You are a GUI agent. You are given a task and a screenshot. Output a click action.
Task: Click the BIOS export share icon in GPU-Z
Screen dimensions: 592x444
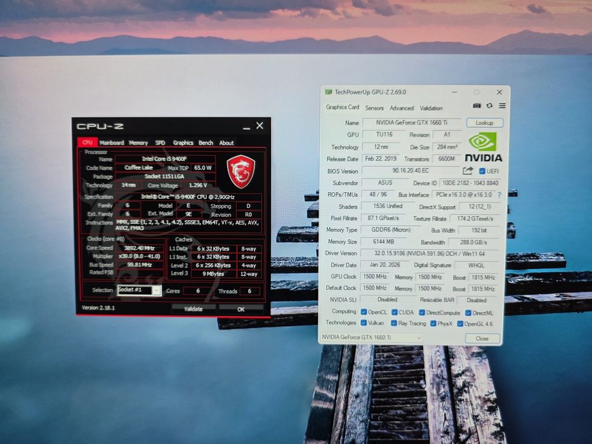click(x=468, y=171)
